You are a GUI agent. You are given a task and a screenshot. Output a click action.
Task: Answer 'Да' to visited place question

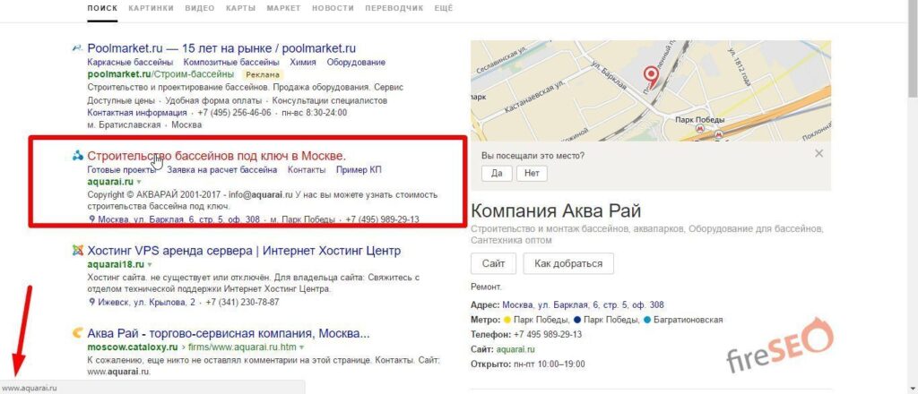tap(497, 174)
